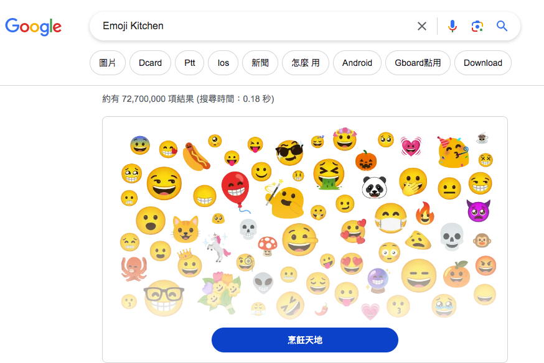
Task: Click the monocle face emoji
Action: pos(246,262)
